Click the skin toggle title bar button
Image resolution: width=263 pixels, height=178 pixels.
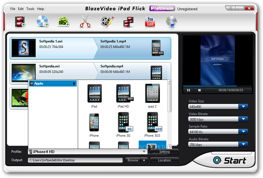[231, 8]
